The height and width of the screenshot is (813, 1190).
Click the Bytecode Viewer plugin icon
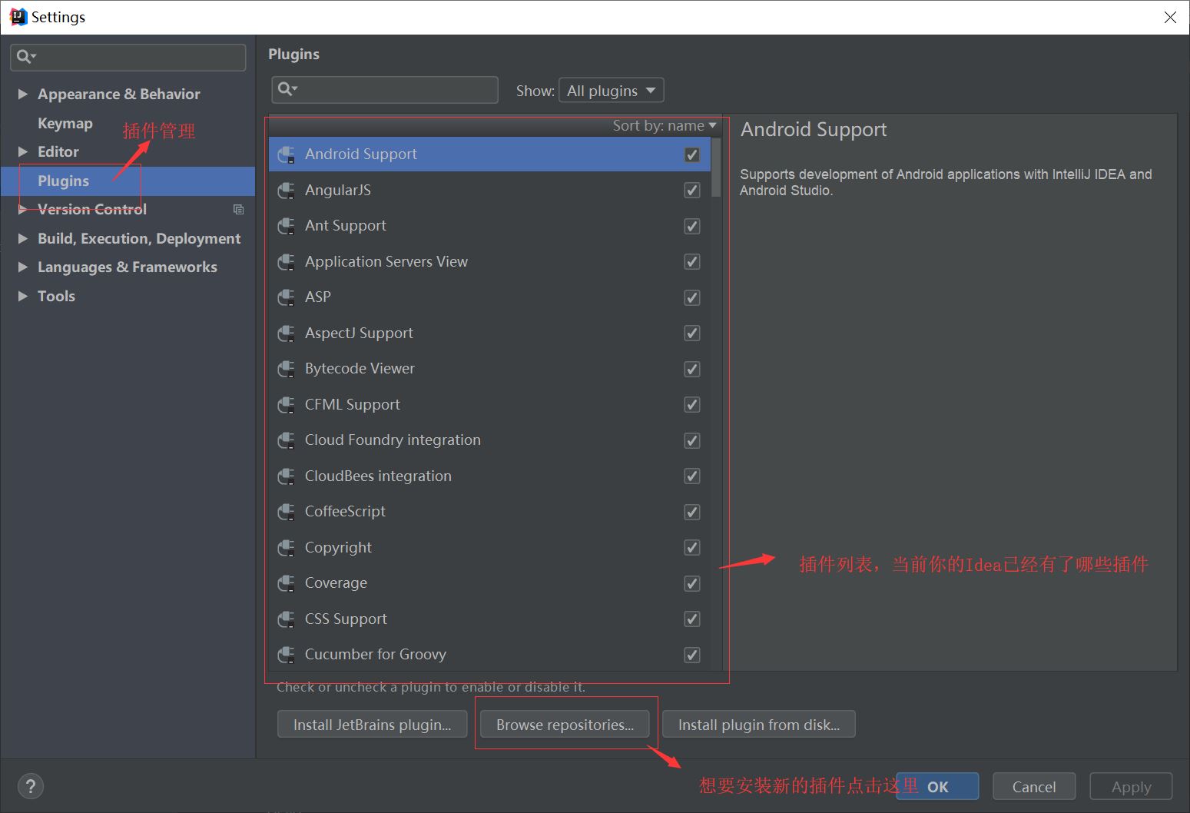pyautogui.click(x=286, y=369)
